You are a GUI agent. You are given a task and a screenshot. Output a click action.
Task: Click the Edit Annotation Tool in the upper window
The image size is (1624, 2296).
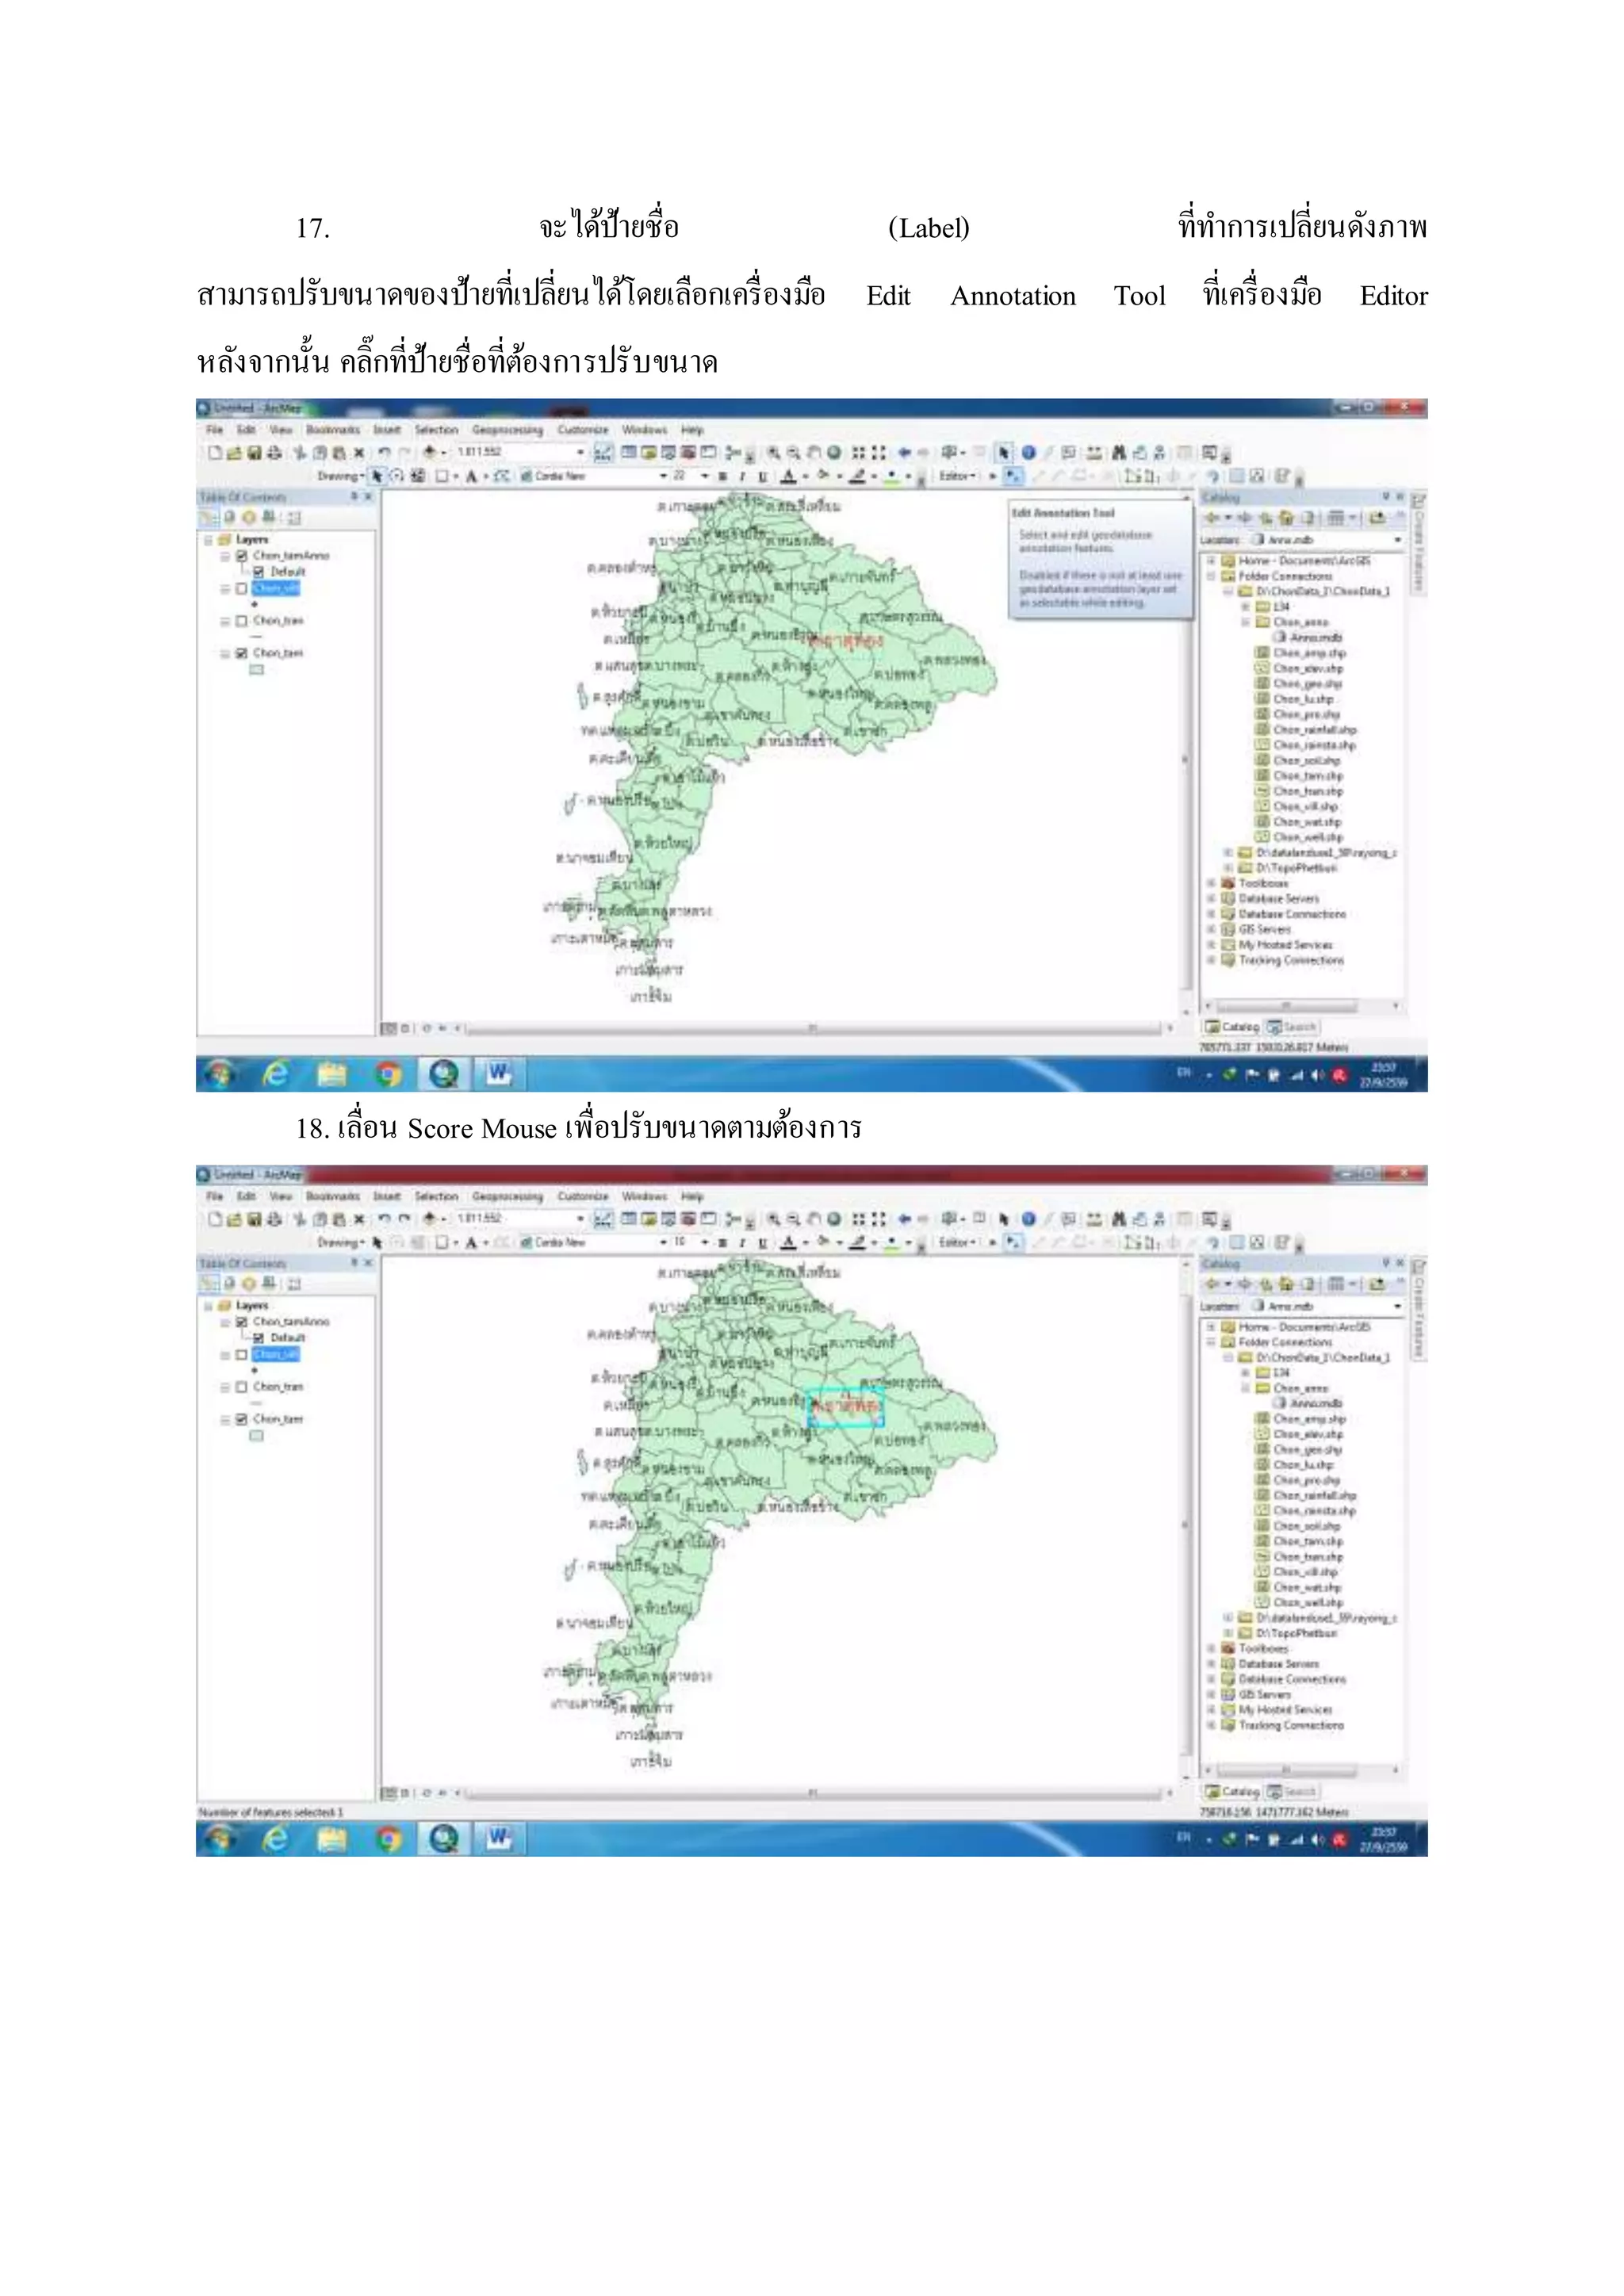point(1013,477)
